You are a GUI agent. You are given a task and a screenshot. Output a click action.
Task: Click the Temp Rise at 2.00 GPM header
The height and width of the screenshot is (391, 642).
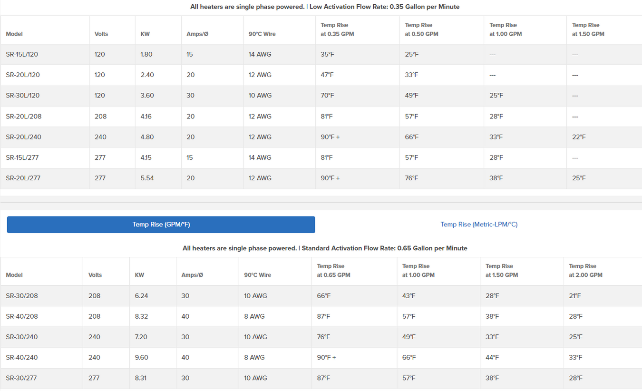585,271
